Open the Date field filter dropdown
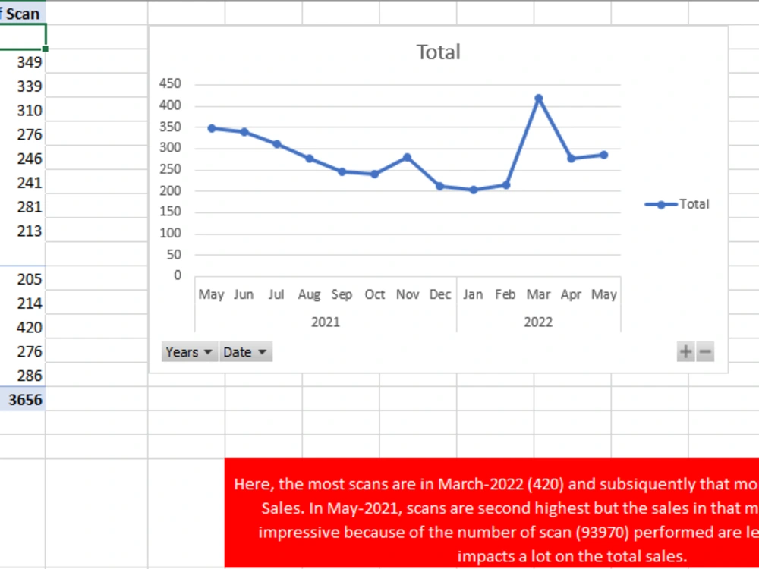The image size is (759, 569). pos(263,351)
